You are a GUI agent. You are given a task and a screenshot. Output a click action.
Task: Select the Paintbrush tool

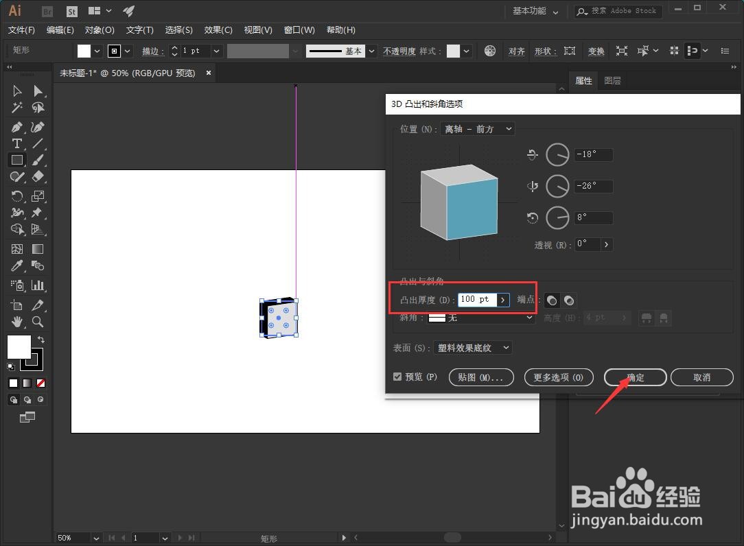tap(38, 160)
